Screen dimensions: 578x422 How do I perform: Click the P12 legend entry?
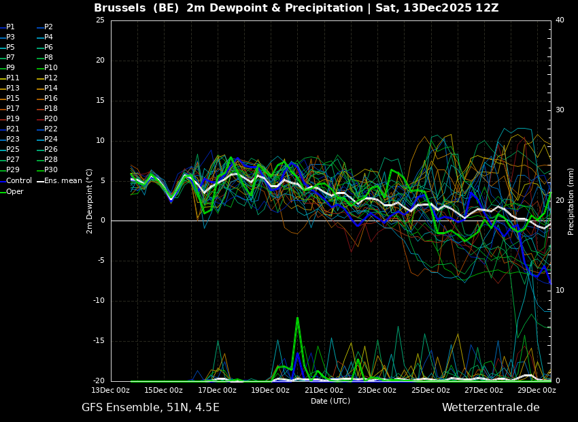48,78
